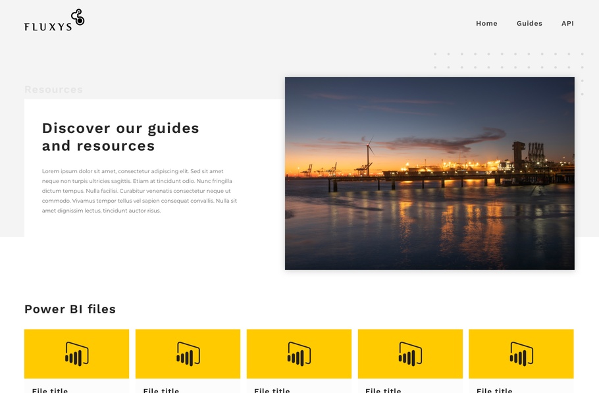Click the fourth card's File title

(x=383, y=390)
